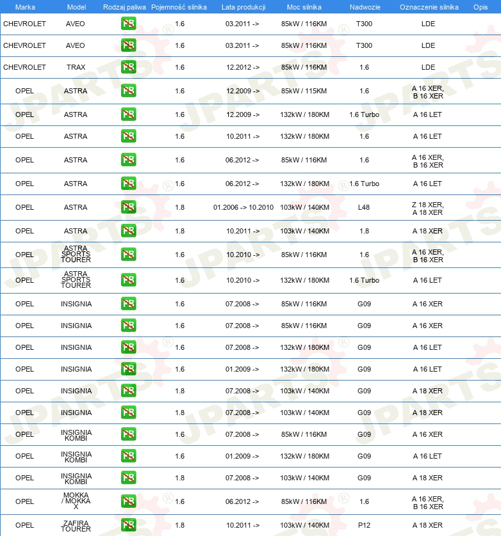Viewport: 501px width, 536px height.
Task: Select 103kW / 140KM in the ZAFIRA TOURER row
Action: point(305,525)
